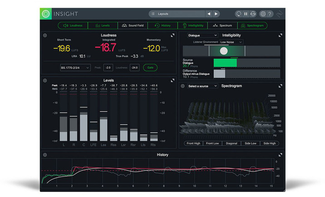The width and height of the screenshot is (325, 197).
Task: Click the Momentary -12.0 value
Action: click(x=152, y=49)
